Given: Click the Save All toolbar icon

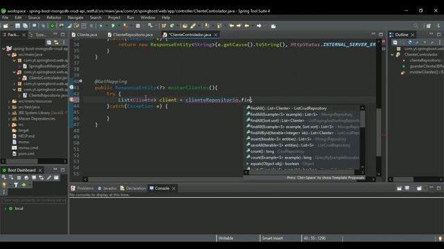Looking at the screenshot, I should click(25, 26).
